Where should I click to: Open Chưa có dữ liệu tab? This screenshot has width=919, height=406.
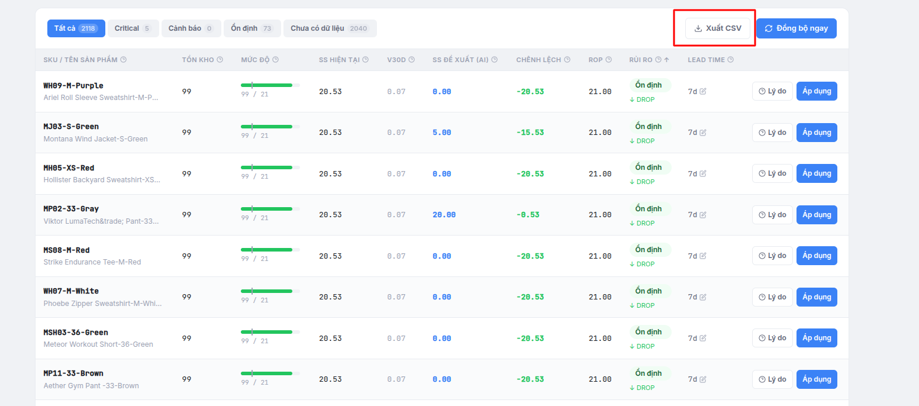click(x=330, y=28)
